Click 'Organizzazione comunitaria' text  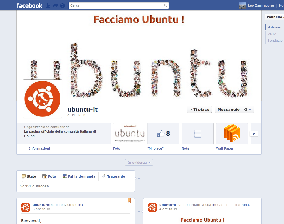pos(47,127)
